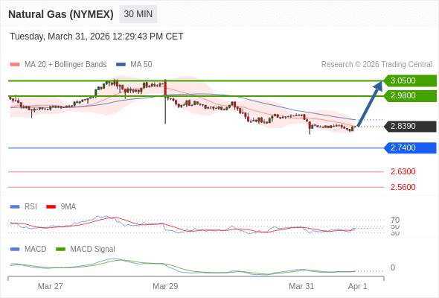Click the blue RSI legend swatch
439x298 pixels.
tap(15, 207)
